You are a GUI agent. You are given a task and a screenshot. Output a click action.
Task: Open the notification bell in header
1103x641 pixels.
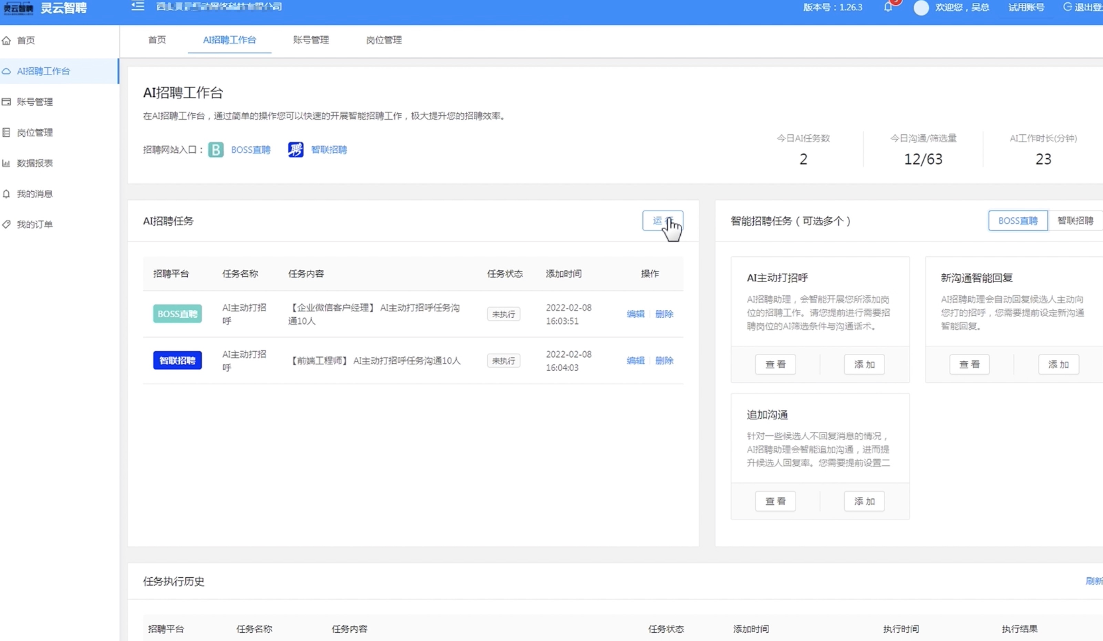tap(888, 8)
